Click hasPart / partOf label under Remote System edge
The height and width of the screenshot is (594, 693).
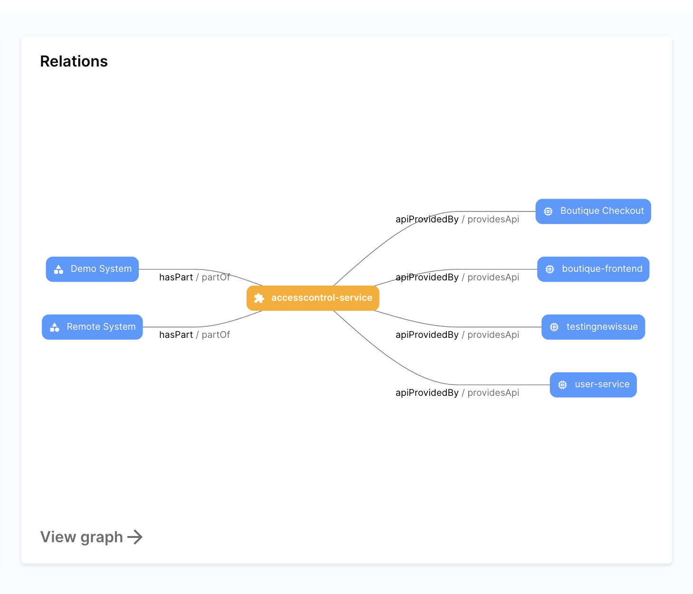click(x=194, y=335)
